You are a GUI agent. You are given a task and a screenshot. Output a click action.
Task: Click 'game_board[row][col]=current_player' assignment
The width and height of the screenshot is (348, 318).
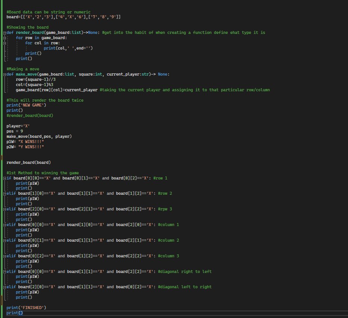pos(57,90)
